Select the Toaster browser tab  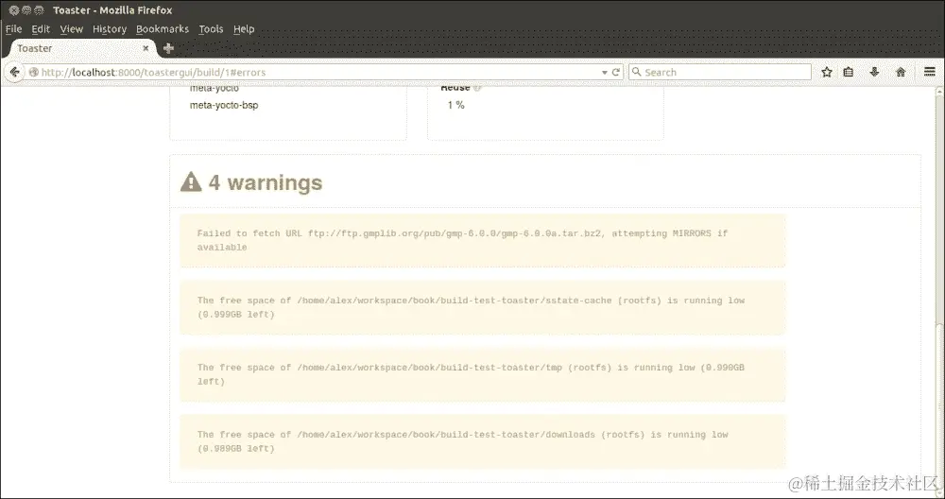pos(81,48)
